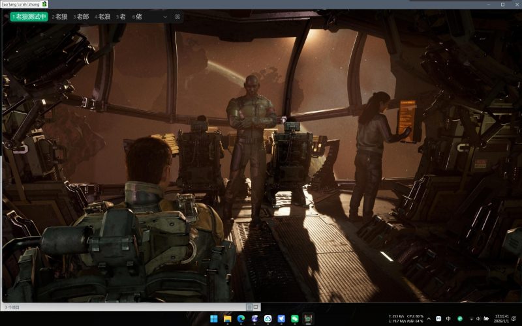Click the white IME tray icon

click(x=438, y=319)
